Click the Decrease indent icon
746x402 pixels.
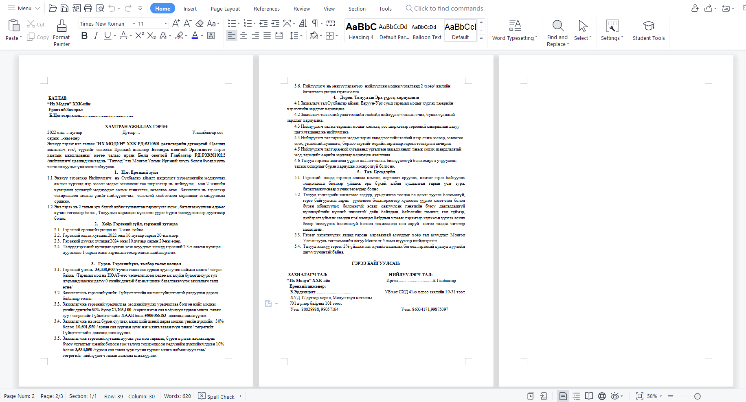pos(263,23)
